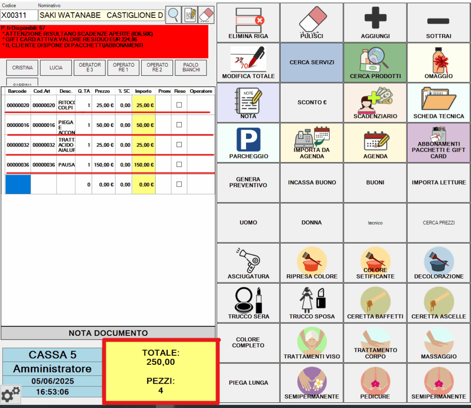The height and width of the screenshot is (408, 471).
Task: Select the DONNA category
Action: click(x=312, y=222)
